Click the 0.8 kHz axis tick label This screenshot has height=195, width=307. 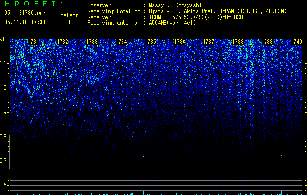click(4, 136)
